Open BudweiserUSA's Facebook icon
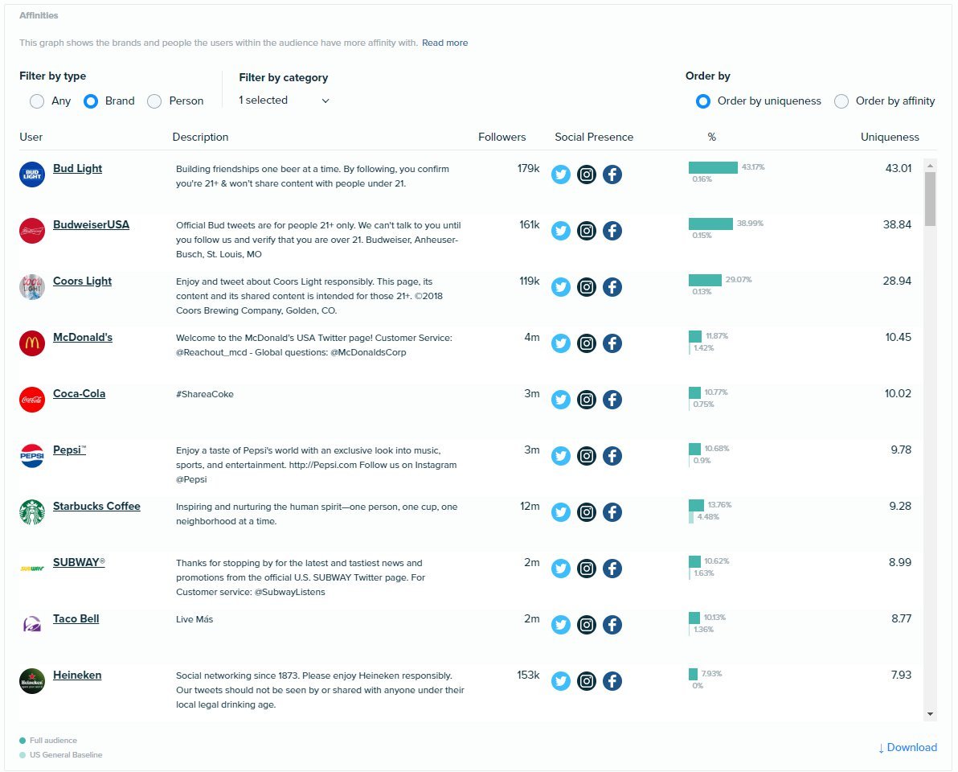 coord(612,231)
